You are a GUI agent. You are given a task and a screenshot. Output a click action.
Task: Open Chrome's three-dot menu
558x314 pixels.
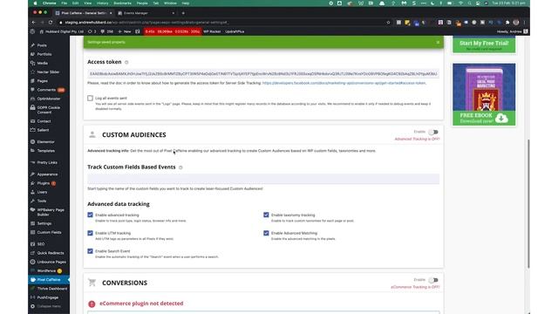coord(525,22)
